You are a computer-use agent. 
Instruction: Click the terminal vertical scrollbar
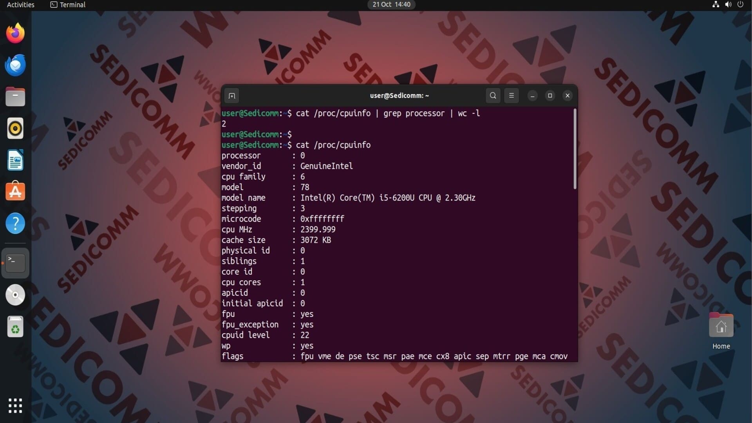[x=575, y=149]
